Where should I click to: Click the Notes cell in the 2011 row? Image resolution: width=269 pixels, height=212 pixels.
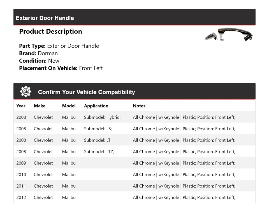pyautogui.click(x=184, y=186)
